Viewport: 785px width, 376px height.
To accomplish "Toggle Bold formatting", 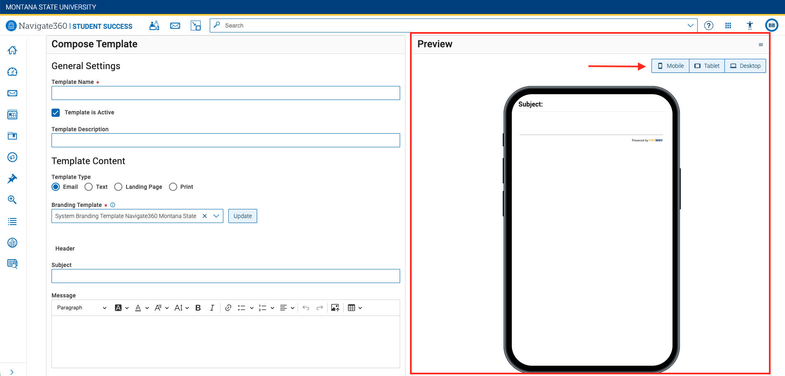I will click(198, 308).
